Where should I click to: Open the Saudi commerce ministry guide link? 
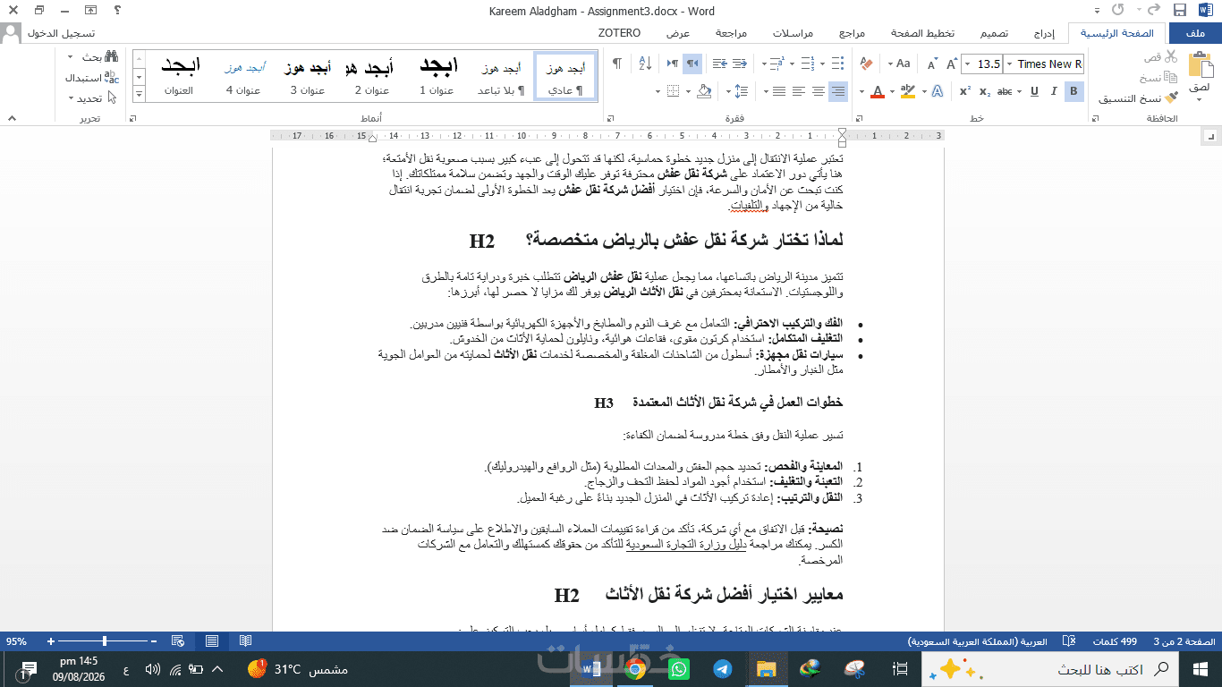click(686, 544)
